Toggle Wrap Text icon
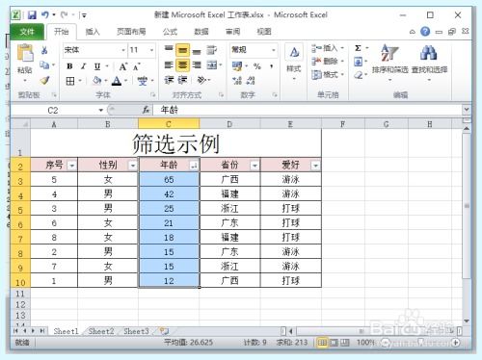482x360 pixels. [212, 50]
